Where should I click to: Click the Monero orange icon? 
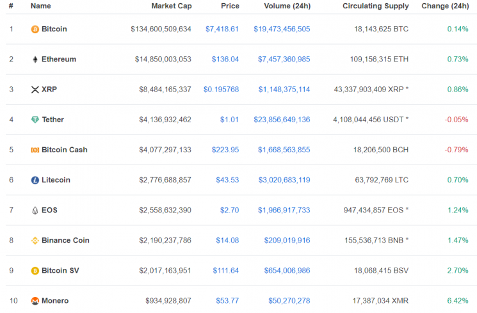[x=35, y=301]
